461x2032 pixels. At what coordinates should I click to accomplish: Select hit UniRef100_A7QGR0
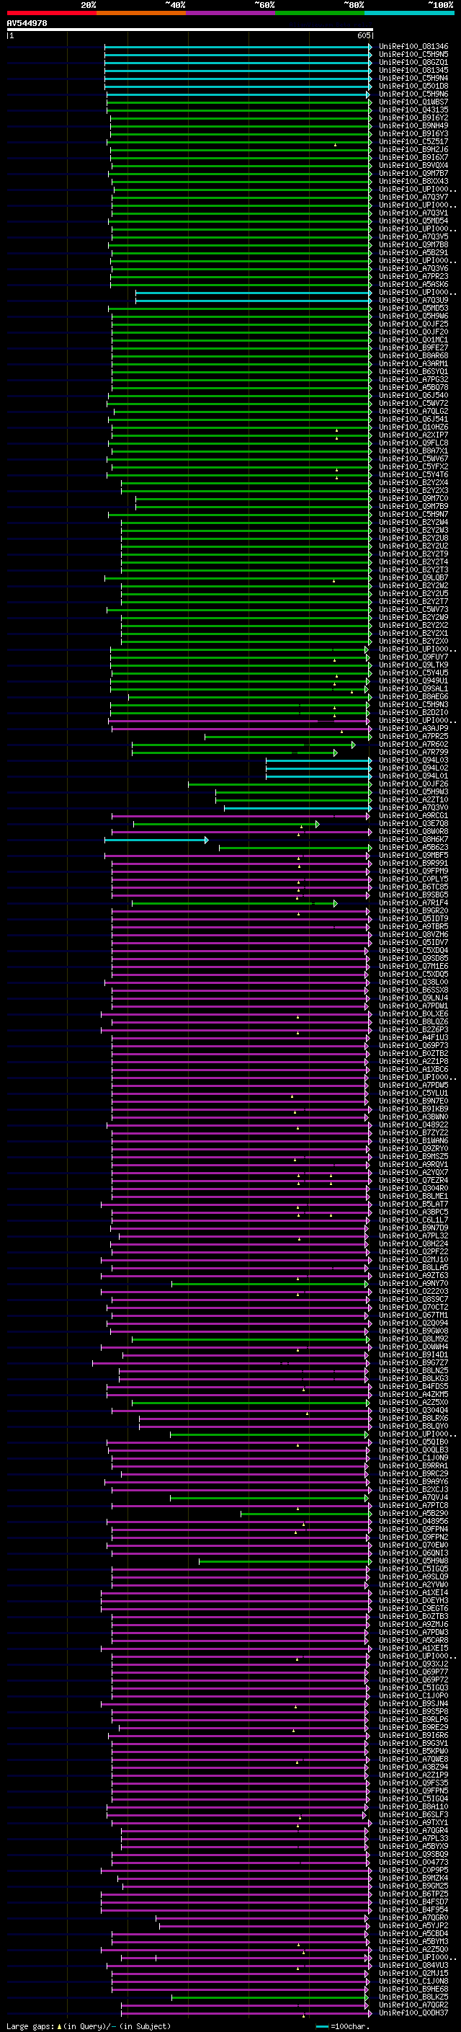(413, 1917)
